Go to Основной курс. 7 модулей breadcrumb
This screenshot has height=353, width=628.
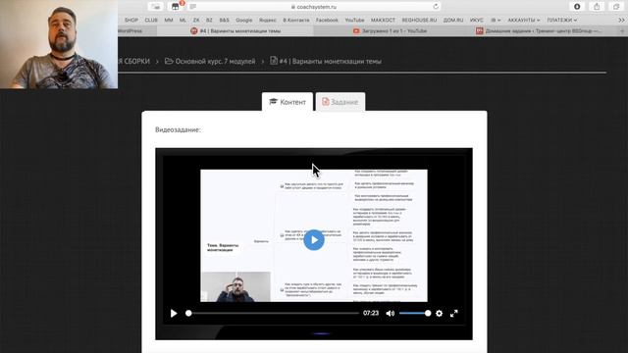pos(210,61)
